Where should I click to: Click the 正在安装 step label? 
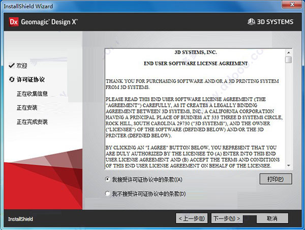pos(27,108)
